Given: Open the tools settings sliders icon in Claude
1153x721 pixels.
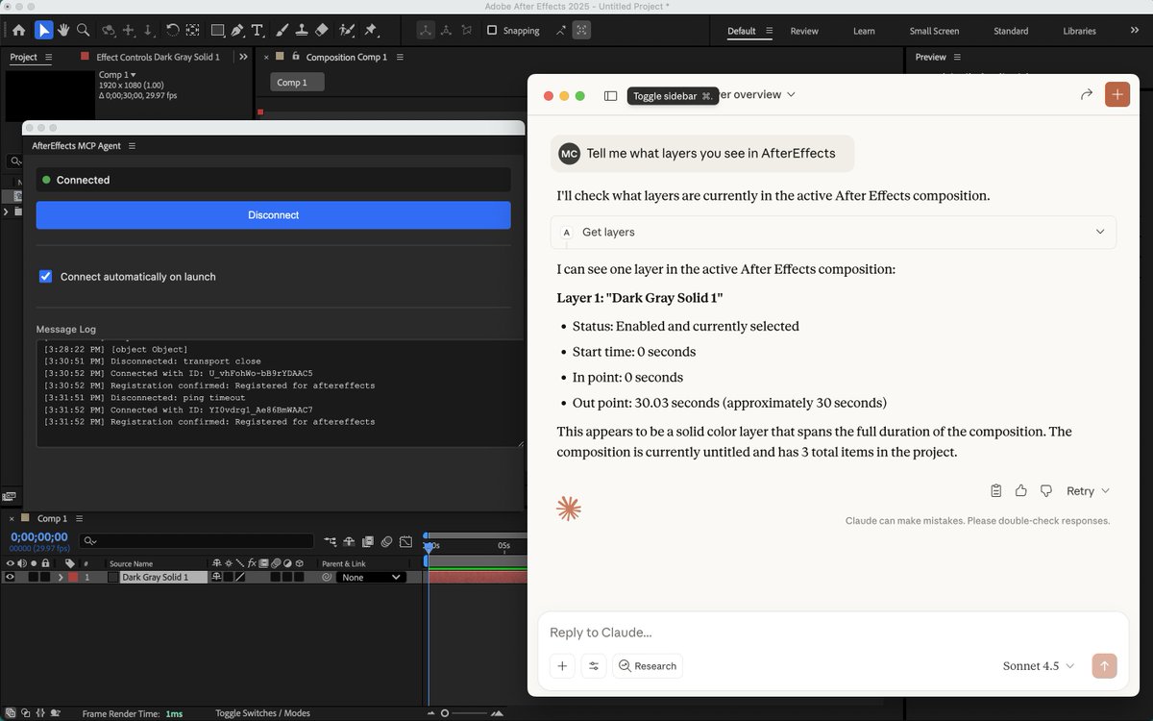Looking at the screenshot, I should pyautogui.click(x=594, y=665).
